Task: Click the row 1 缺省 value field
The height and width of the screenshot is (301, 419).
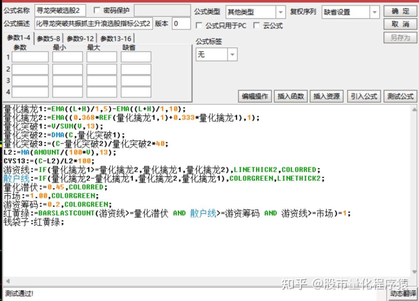Action: [136, 57]
